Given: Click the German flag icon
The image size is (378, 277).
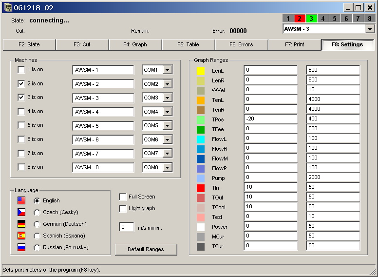Looking at the screenshot, I should pos(21,224).
